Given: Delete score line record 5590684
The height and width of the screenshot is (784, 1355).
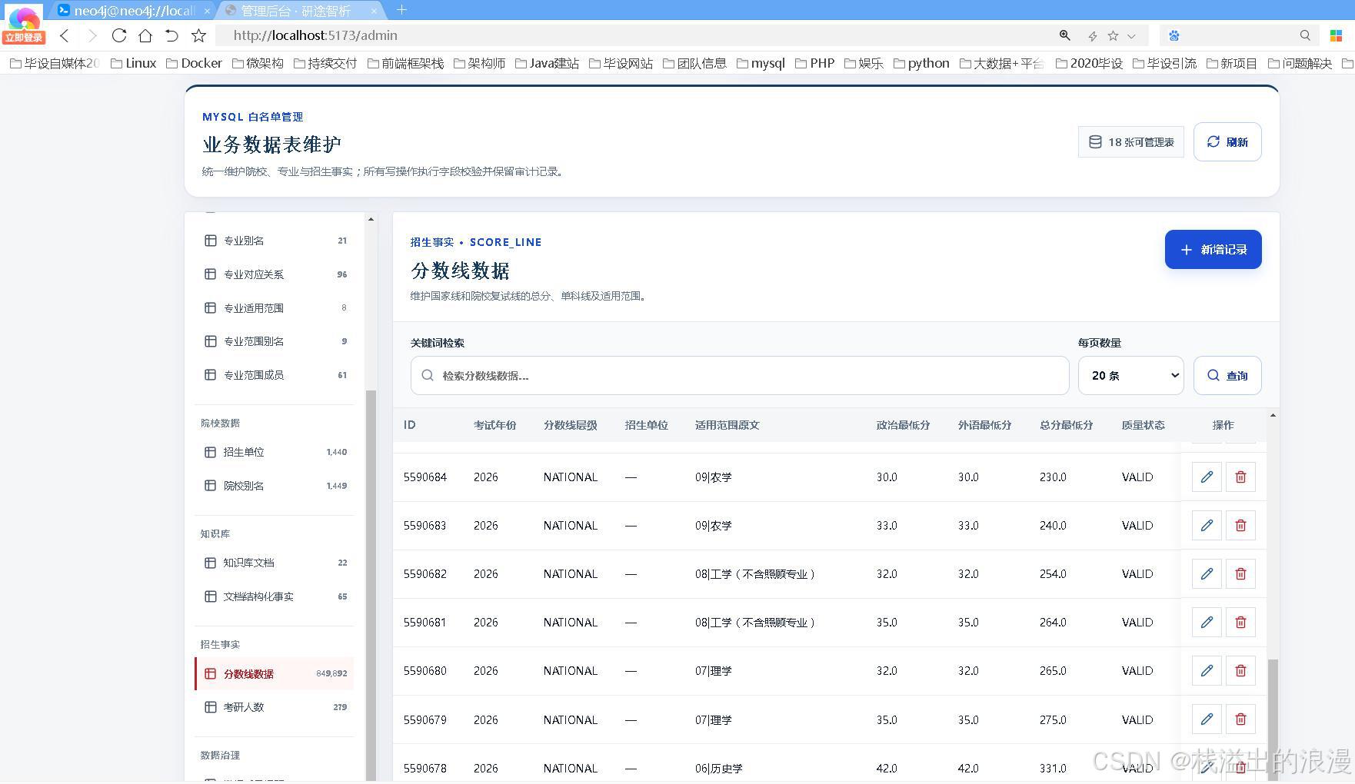Looking at the screenshot, I should coord(1240,477).
